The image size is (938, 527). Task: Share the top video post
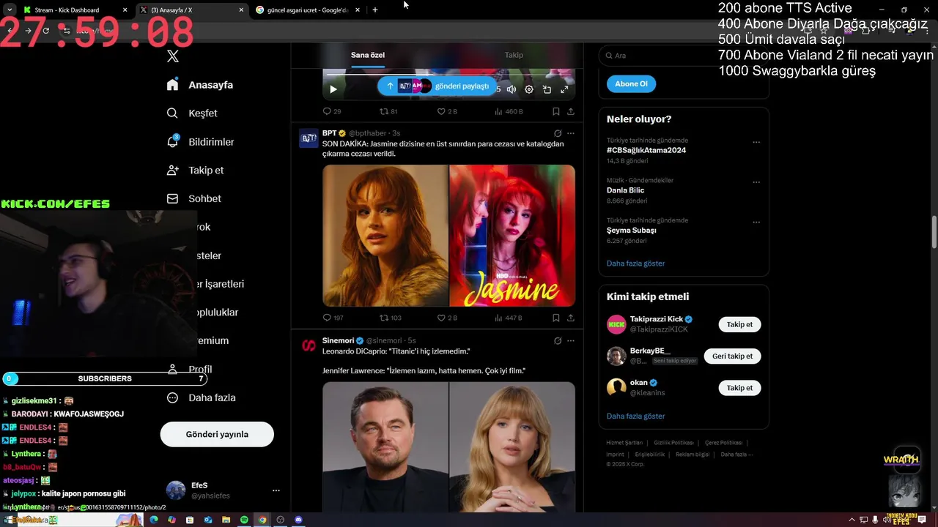(571, 111)
